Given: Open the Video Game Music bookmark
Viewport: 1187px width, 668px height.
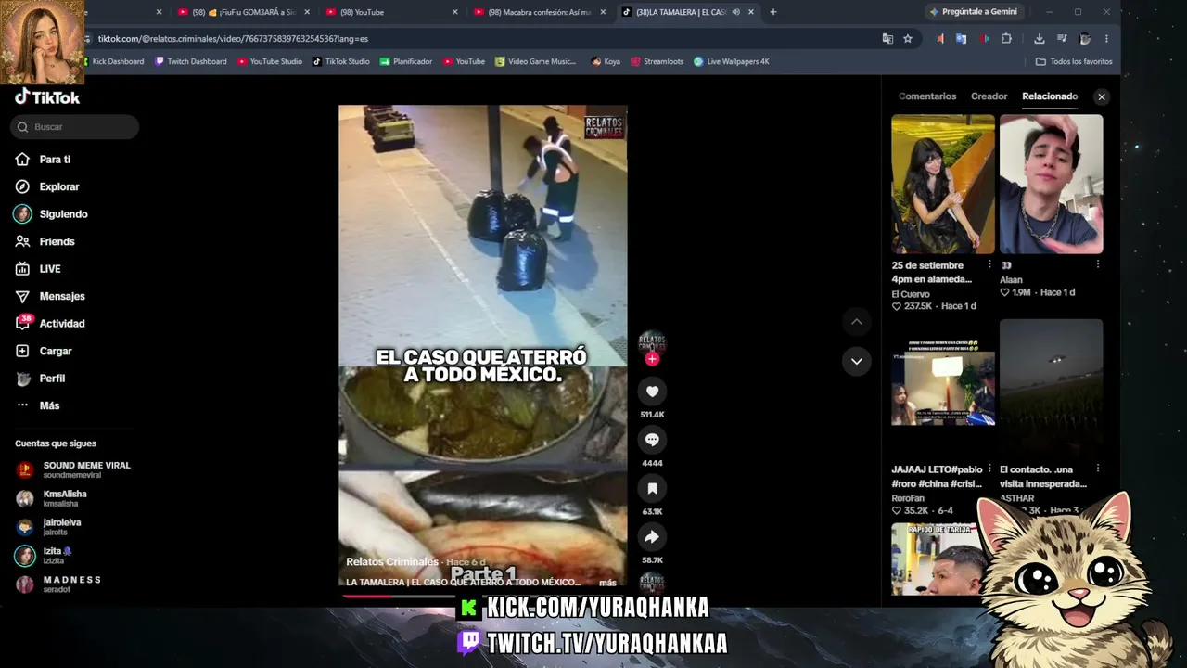Looking at the screenshot, I should (535, 61).
